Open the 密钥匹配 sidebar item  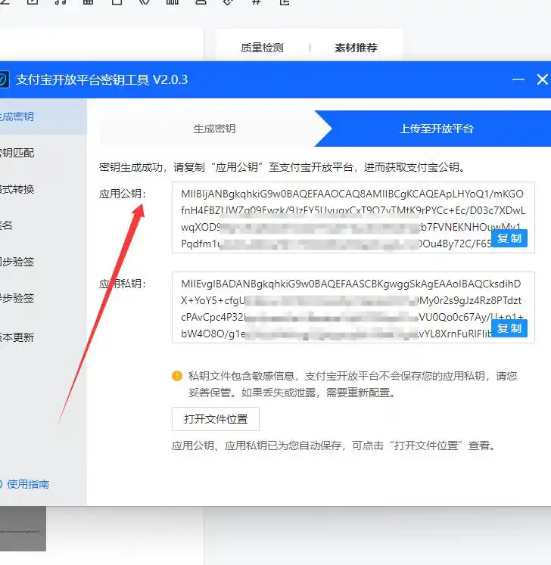[18, 153]
